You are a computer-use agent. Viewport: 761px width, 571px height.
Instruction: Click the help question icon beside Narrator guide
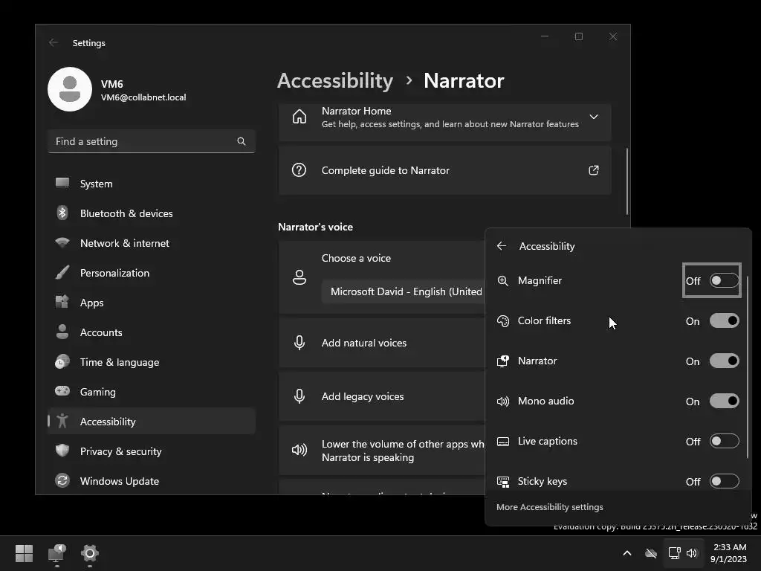click(x=299, y=170)
